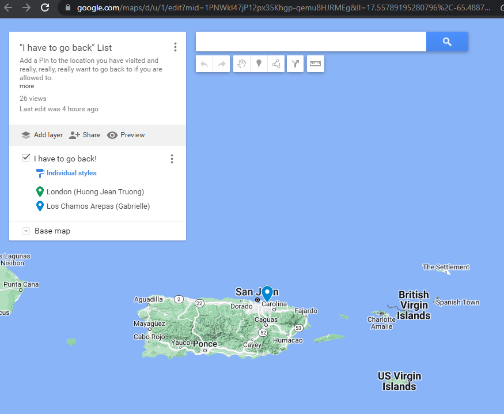504x414 pixels.
Task: Expand the Base map dropdown arrow
Action: tap(26, 231)
